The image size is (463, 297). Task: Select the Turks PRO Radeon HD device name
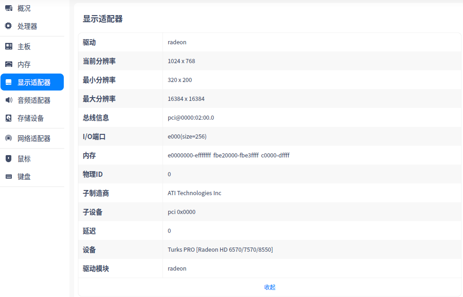pos(220,249)
